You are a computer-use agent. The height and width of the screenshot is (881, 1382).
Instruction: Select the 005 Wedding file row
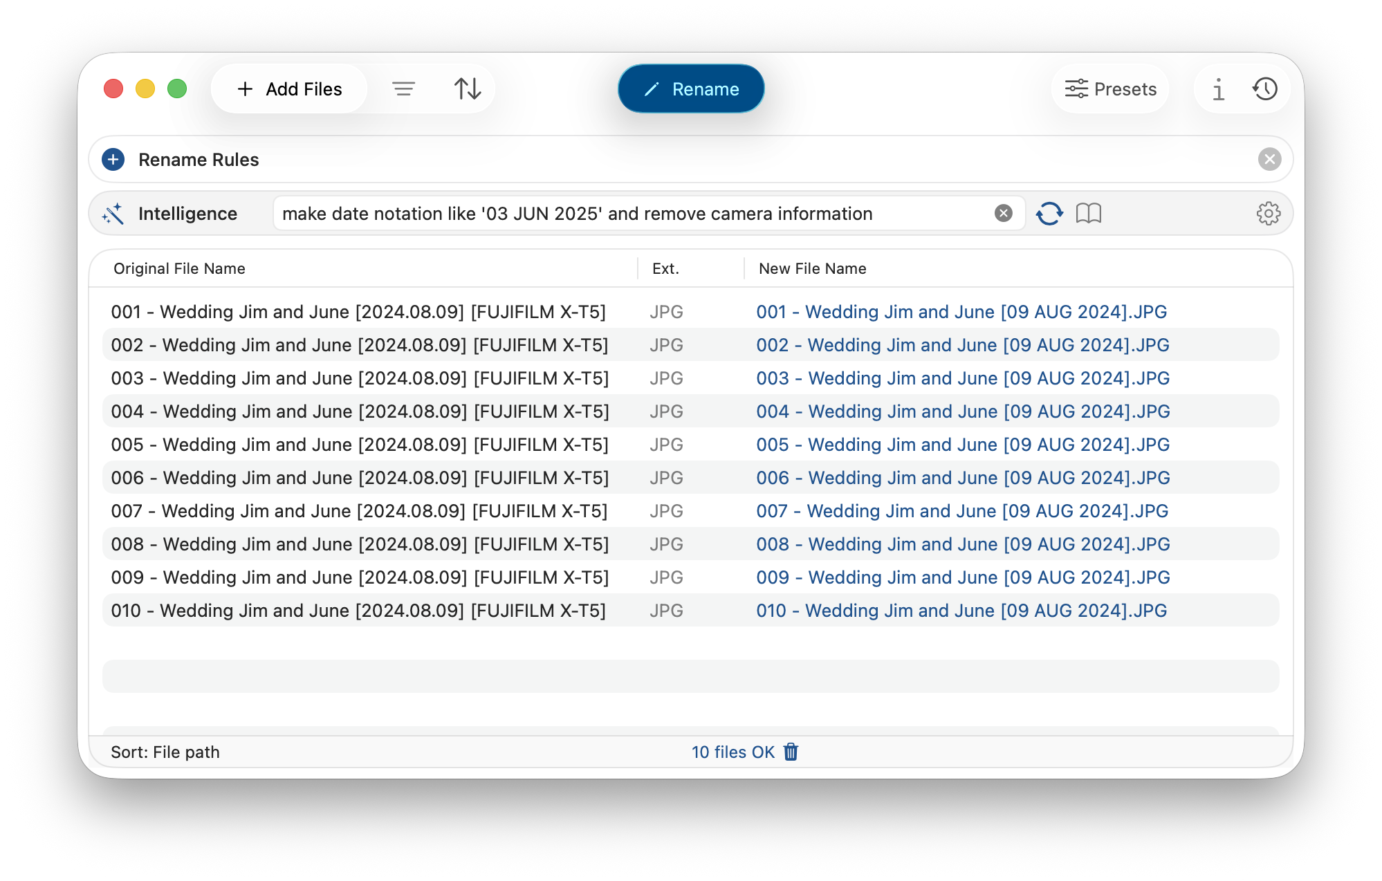[360, 445]
